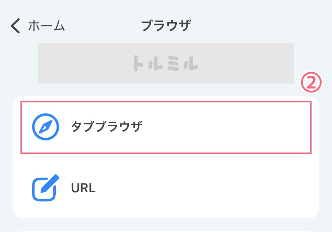Click the gray トルミル banner
The width and height of the screenshot is (332, 232).
tap(241, 63)
